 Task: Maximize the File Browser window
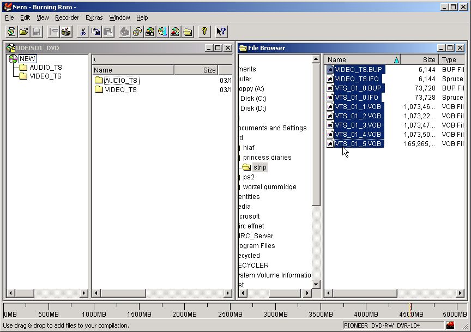pos(450,48)
